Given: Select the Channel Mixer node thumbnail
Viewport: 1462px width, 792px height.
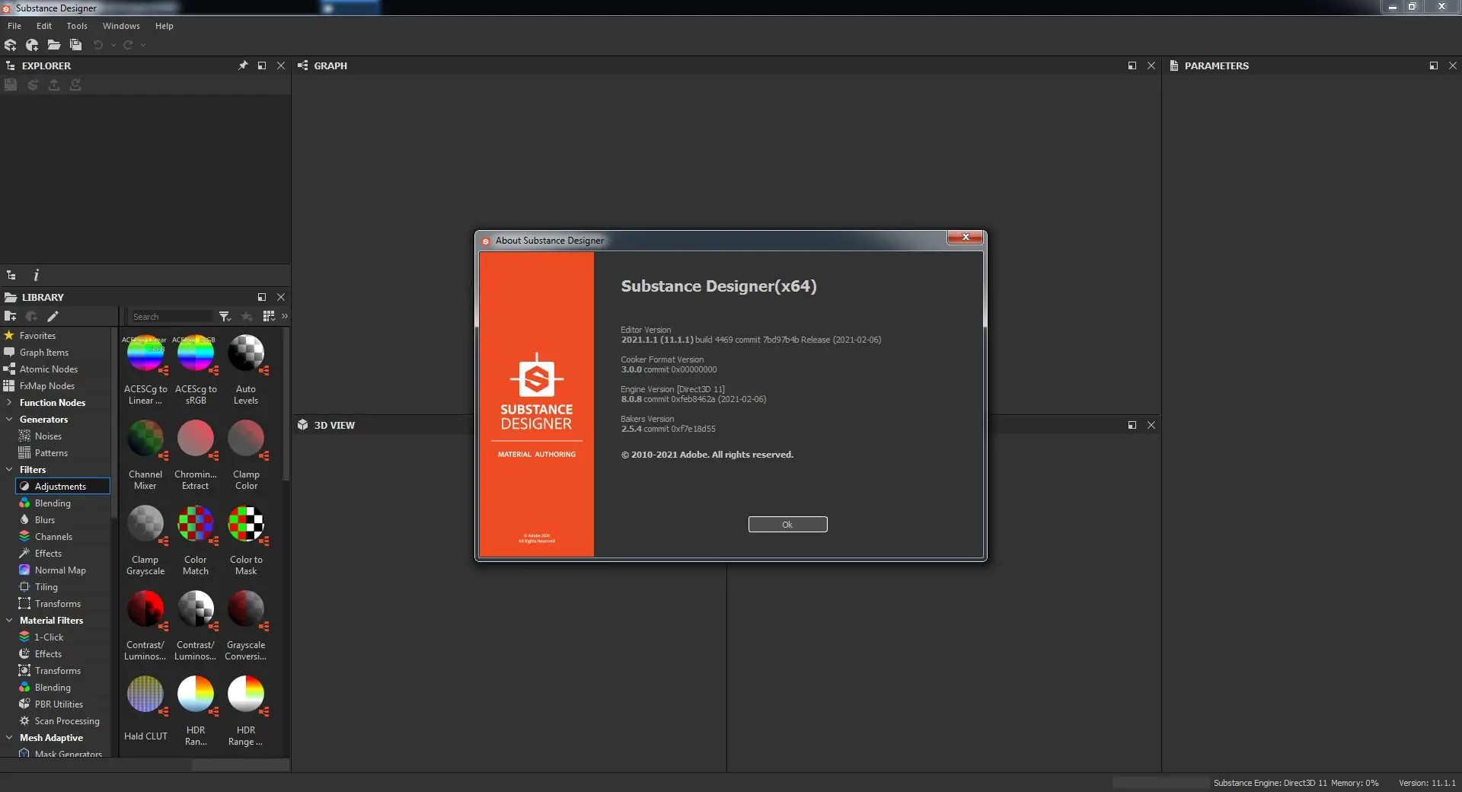Looking at the screenshot, I should pos(145,439).
